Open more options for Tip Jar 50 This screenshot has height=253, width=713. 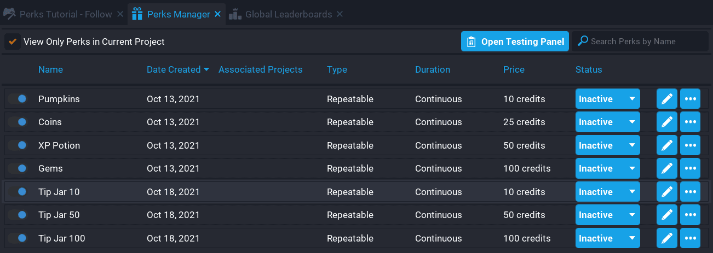pos(690,215)
